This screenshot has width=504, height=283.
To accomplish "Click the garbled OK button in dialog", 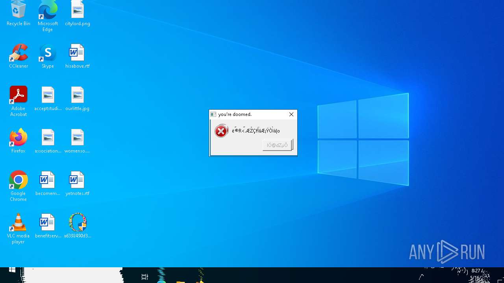I will click(277, 145).
